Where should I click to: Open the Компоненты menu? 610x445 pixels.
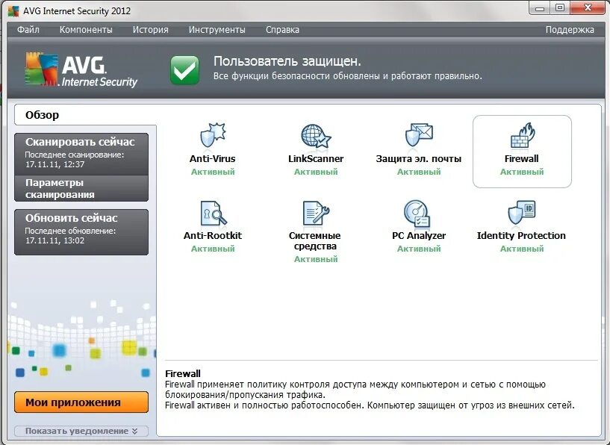click(86, 30)
